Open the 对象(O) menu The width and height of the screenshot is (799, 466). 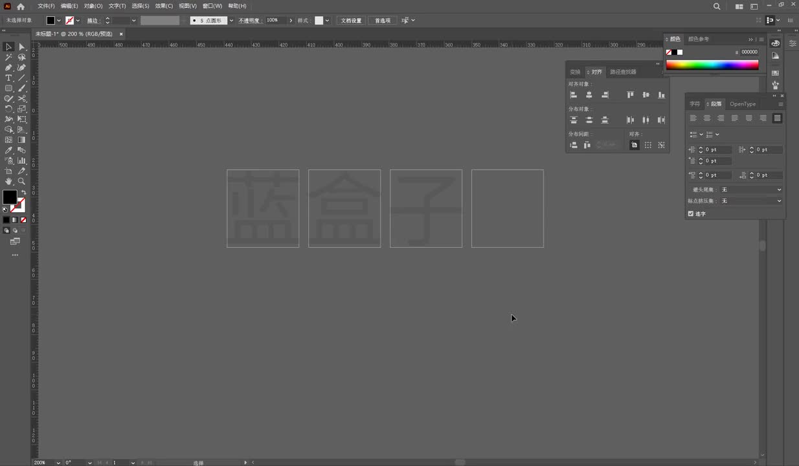tap(93, 6)
